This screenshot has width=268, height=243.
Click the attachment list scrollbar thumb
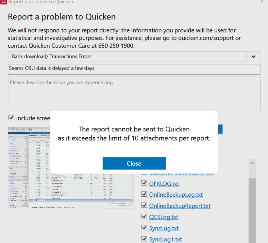click(252, 210)
